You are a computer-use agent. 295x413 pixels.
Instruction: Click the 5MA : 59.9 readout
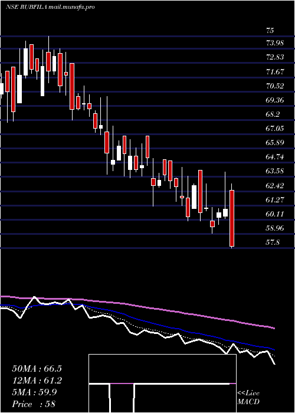34,392
